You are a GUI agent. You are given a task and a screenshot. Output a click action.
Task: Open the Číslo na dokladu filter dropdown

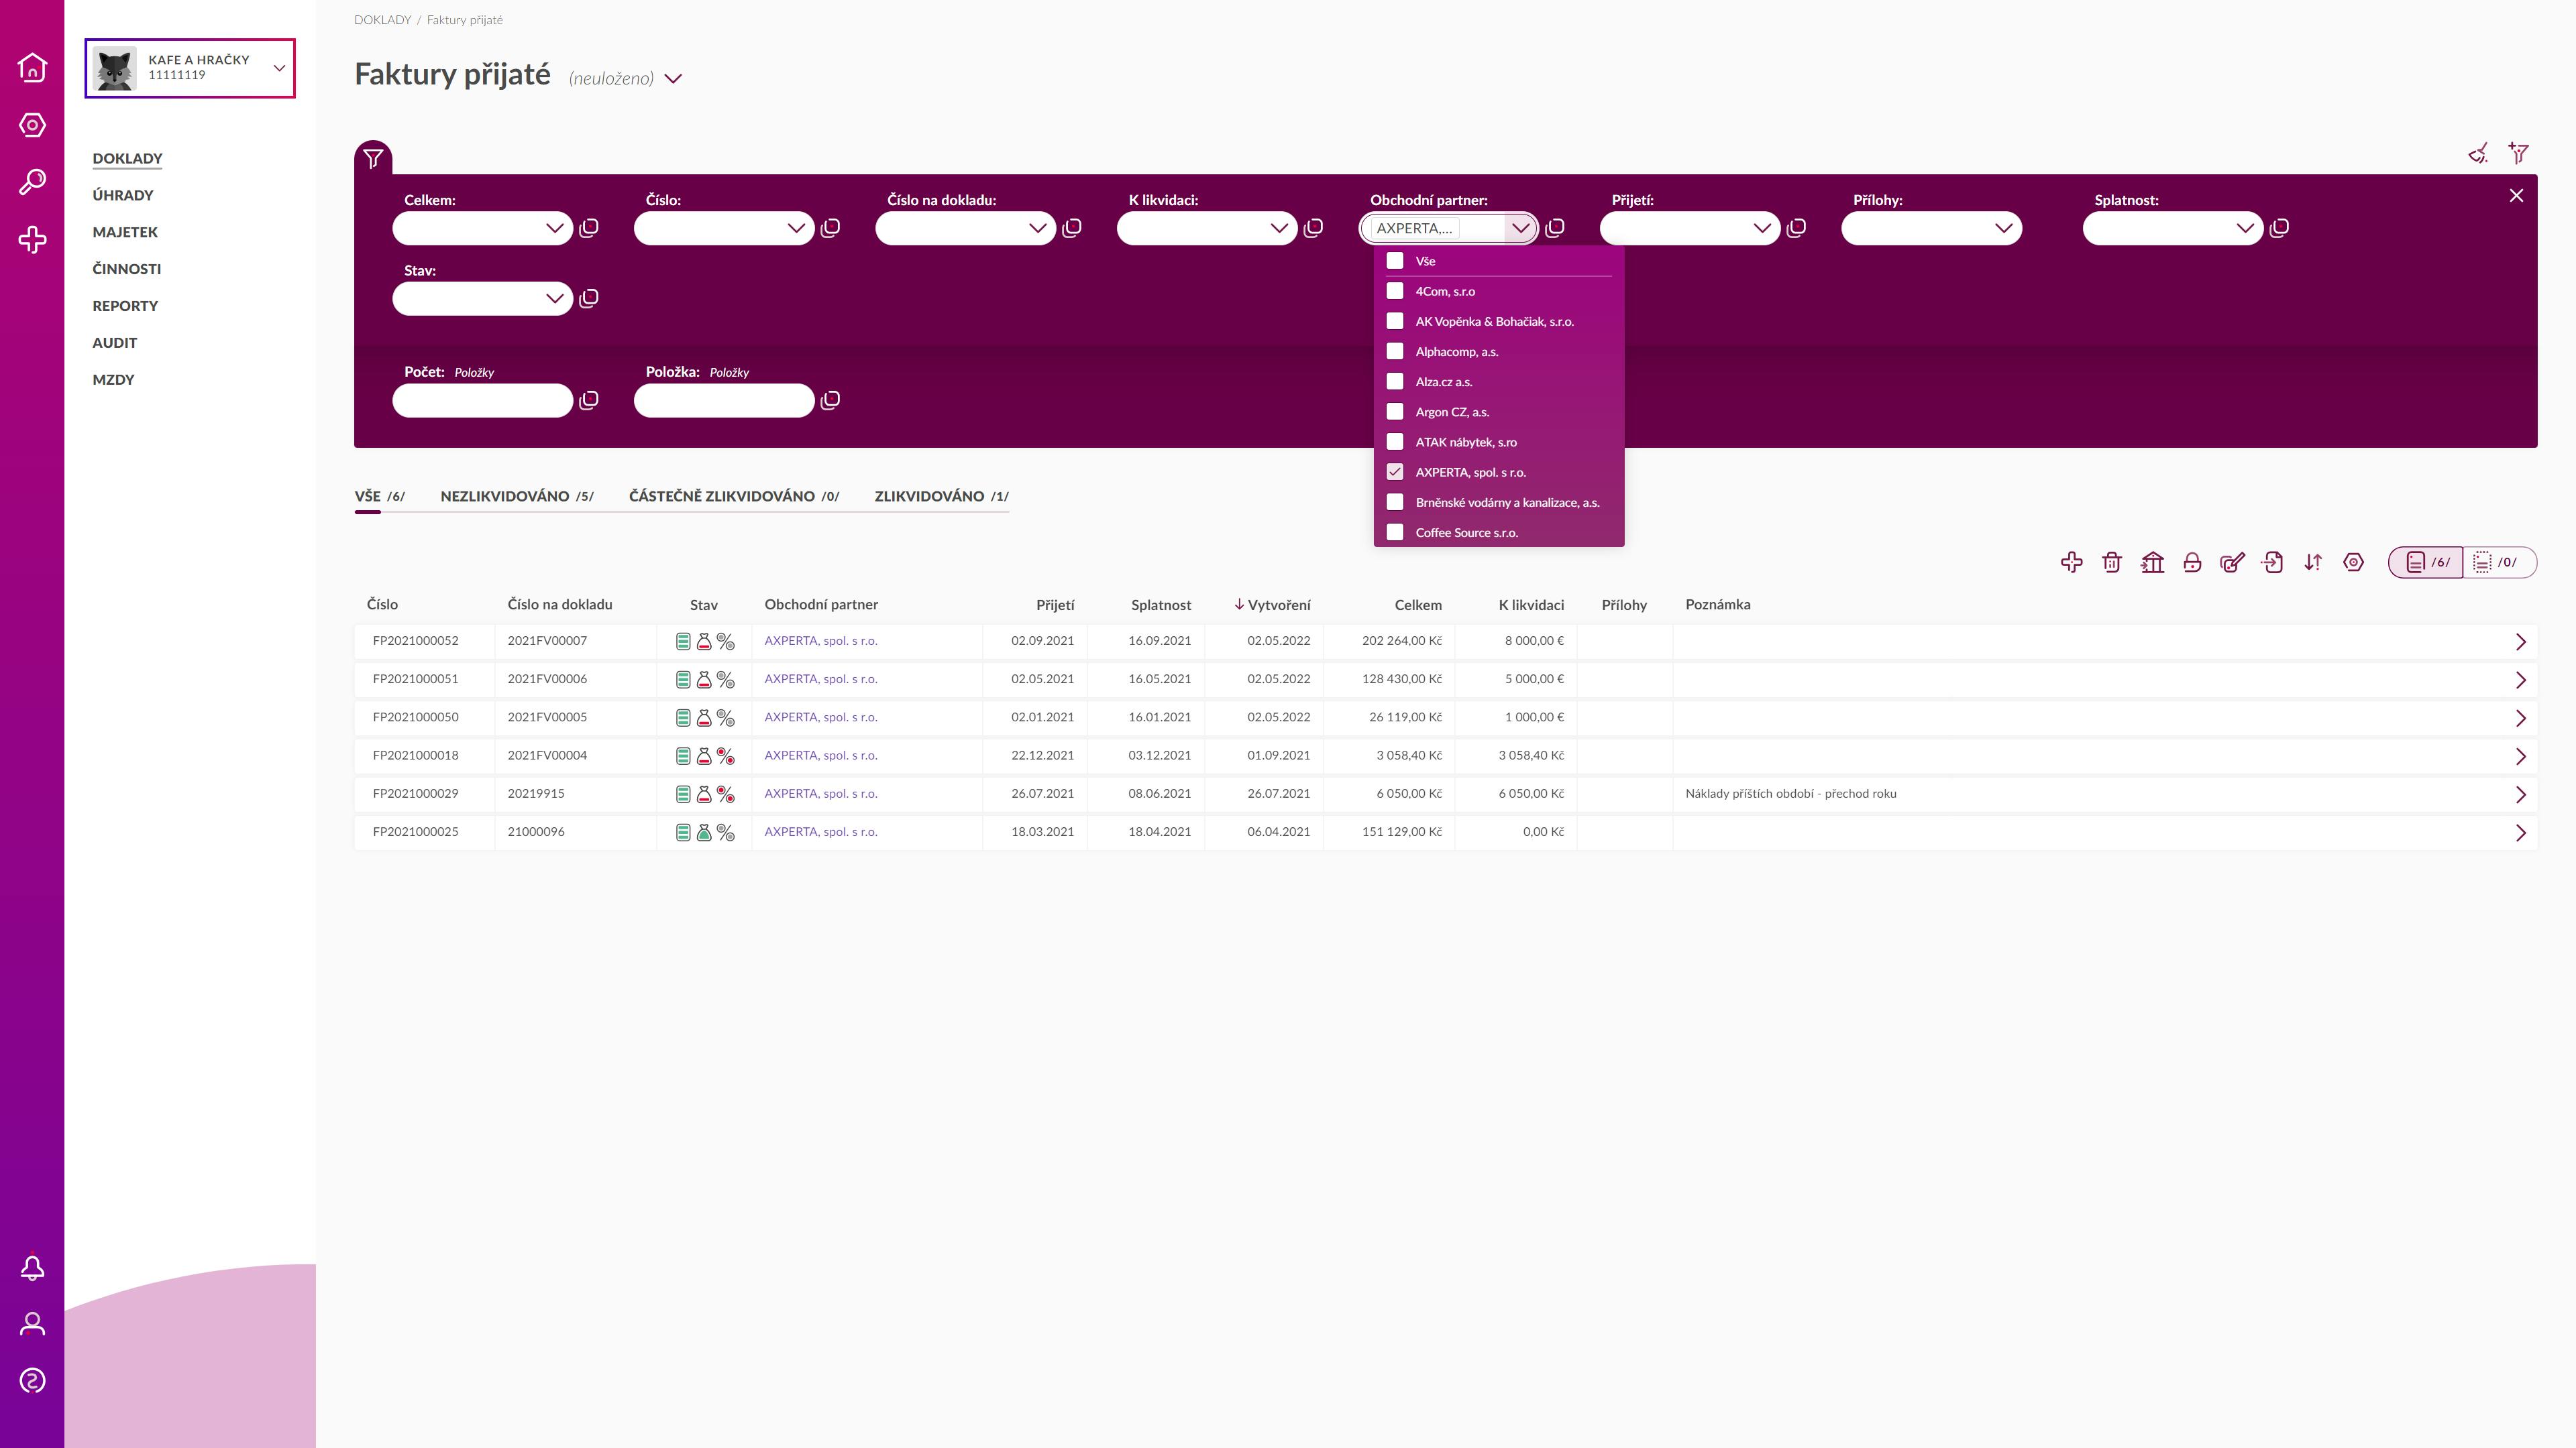pyautogui.click(x=1037, y=228)
